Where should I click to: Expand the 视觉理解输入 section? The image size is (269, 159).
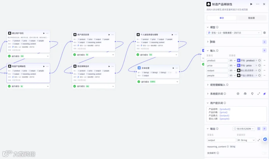coord(208,85)
